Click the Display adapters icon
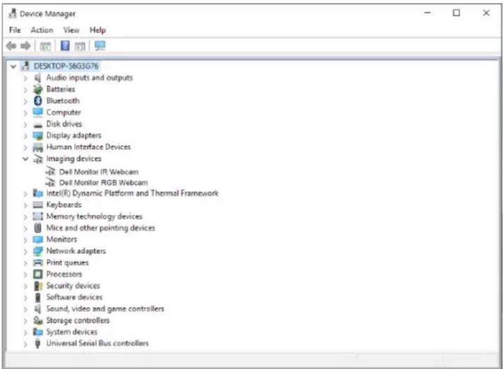Image resolution: width=503 pixels, height=369 pixels. tap(38, 136)
